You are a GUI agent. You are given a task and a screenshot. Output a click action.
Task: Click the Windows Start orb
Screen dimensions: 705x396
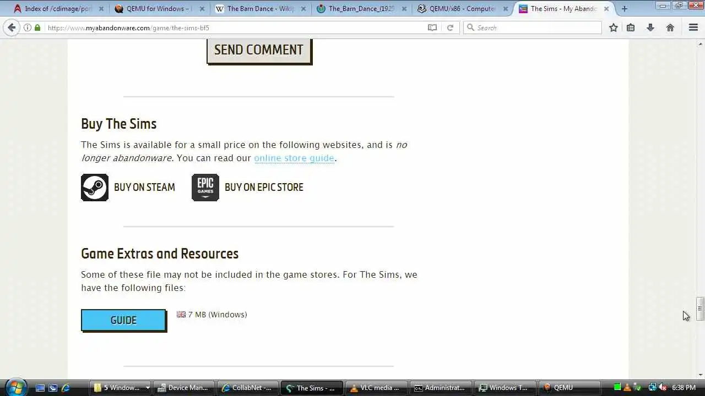(15, 387)
